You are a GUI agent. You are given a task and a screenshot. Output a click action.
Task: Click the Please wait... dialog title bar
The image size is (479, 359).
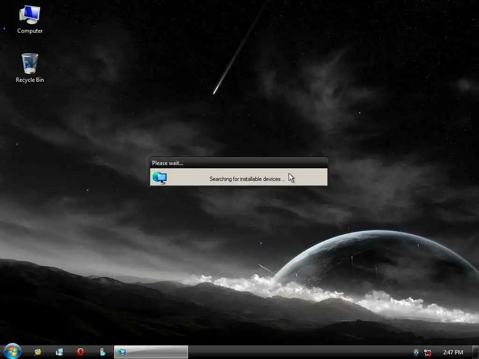click(x=239, y=163)
